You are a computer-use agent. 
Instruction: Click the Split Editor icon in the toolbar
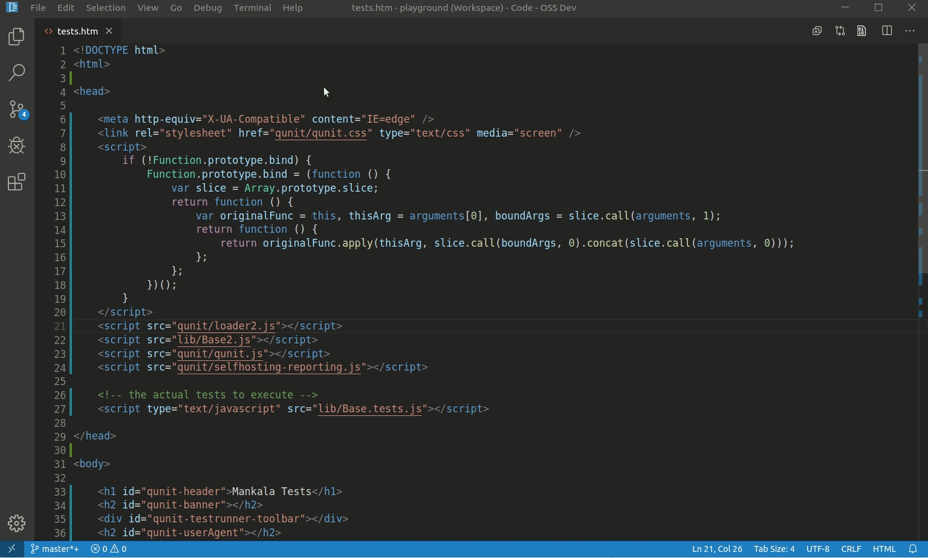[x=887, y=30]
